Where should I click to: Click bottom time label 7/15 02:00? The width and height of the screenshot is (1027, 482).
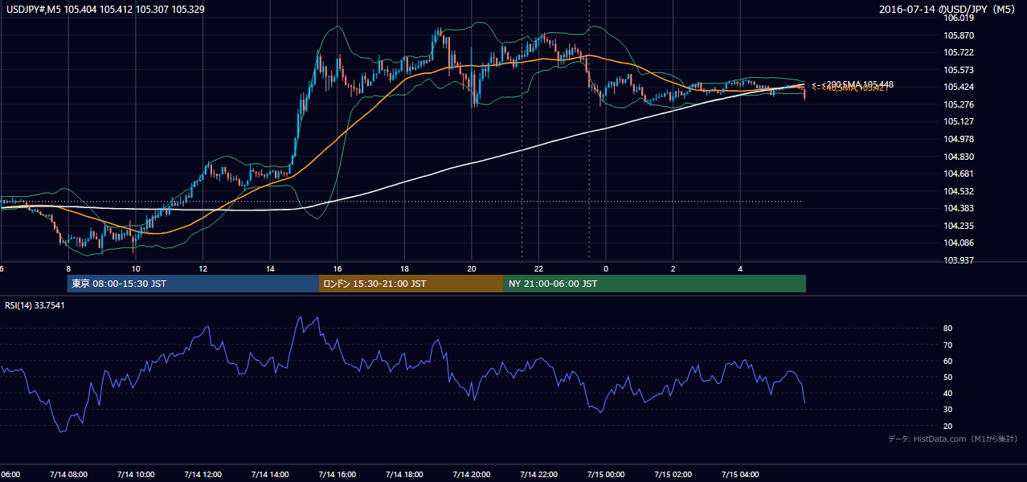tap(673, 474)
